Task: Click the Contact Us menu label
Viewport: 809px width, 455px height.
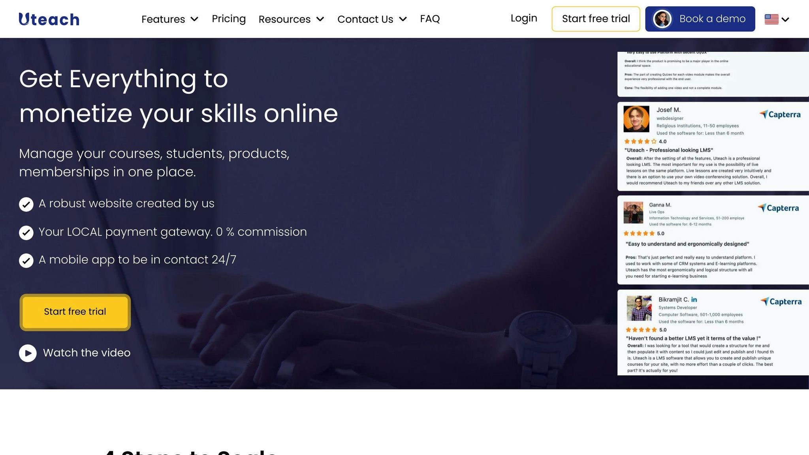Action: (365, 19)
